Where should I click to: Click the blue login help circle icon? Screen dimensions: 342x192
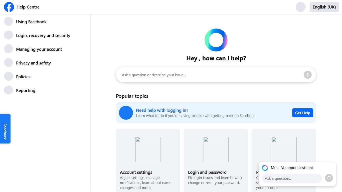tap(126, 113)
